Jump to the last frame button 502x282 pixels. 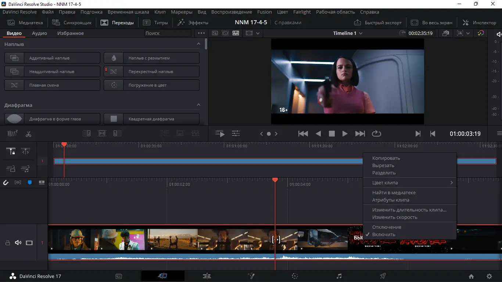click(360, 134)
